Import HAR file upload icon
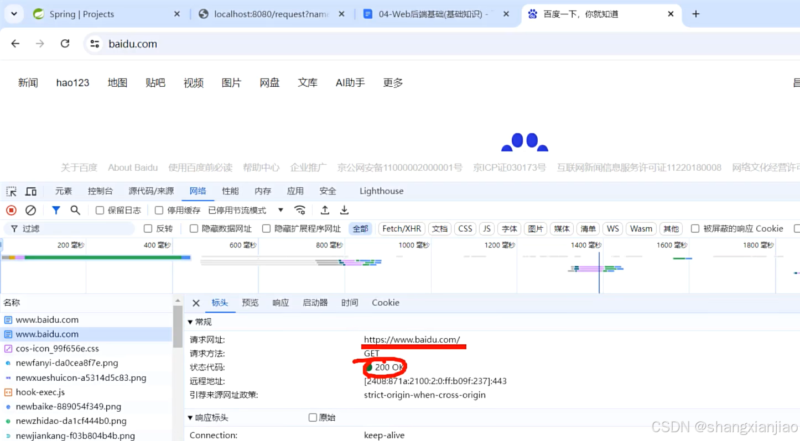800x441 pixels. [x=325, y=210]
